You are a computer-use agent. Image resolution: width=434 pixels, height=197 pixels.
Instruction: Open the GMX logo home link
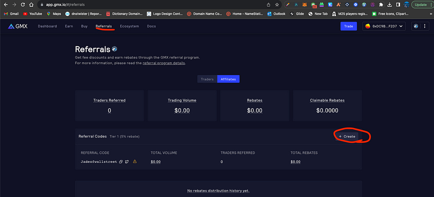pyautogui.click(x=18, y=26)
